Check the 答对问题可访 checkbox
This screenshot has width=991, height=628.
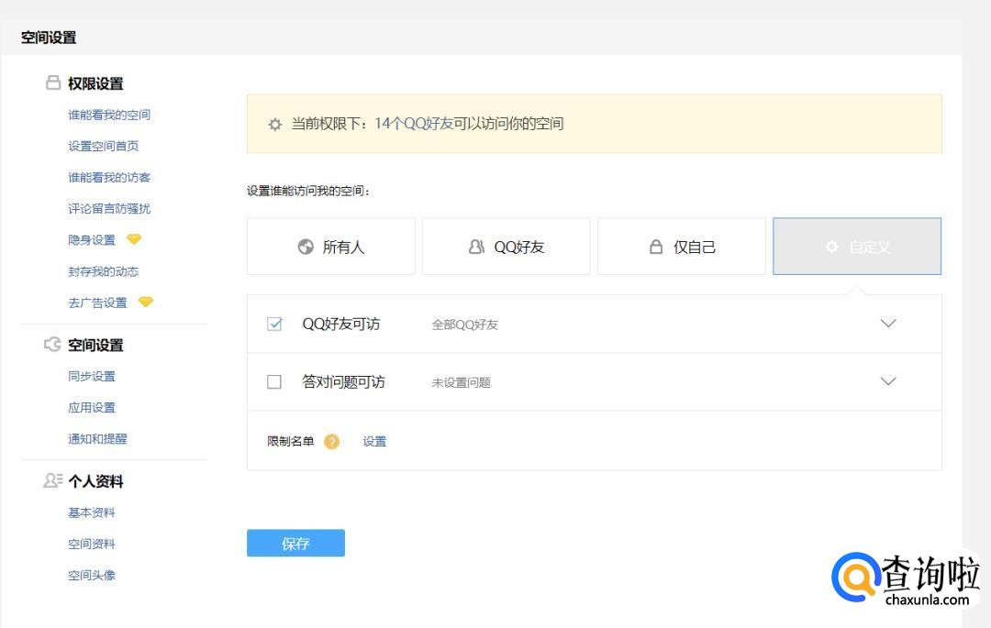point(274,382)
